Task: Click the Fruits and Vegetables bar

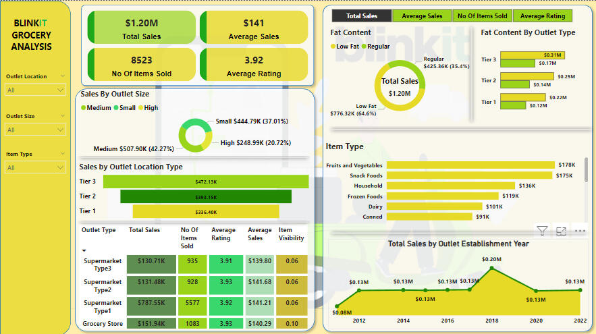Action: pyautogui.click(x=470, y=165)
